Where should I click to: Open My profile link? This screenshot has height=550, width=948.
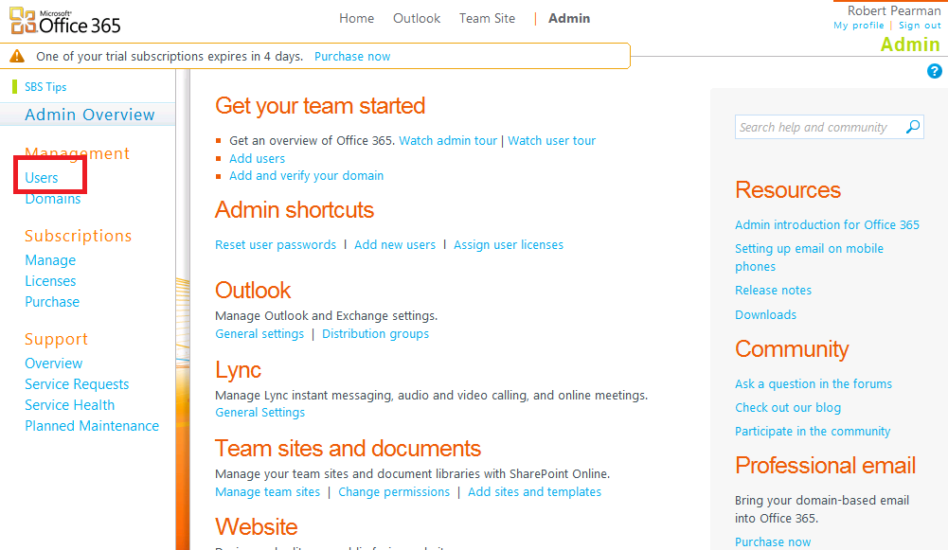coord(859,26)
